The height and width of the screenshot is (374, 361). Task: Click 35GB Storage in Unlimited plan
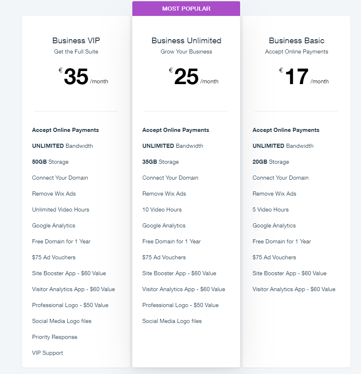click(160, 162)
